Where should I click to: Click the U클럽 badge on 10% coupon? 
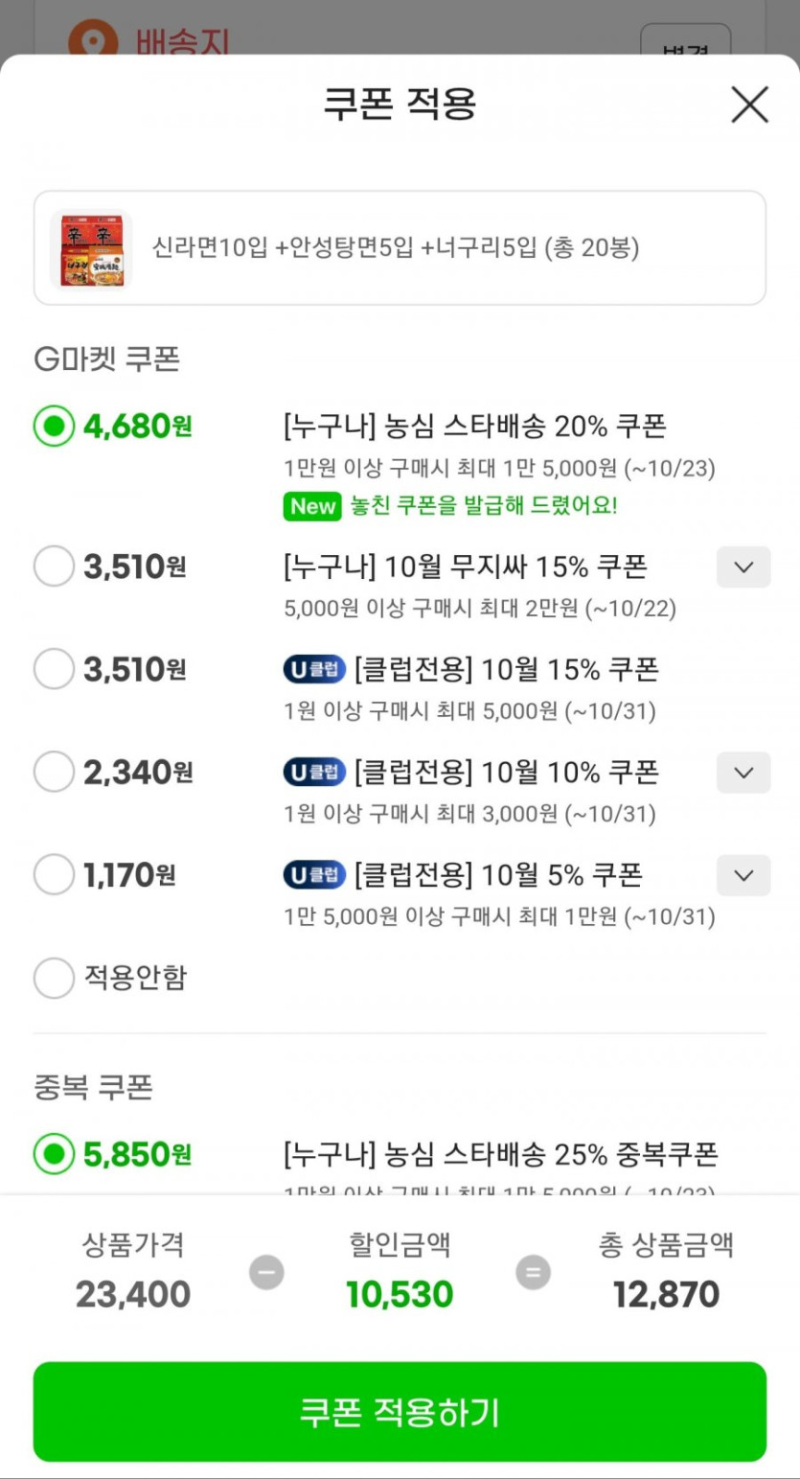coord(314,772)
